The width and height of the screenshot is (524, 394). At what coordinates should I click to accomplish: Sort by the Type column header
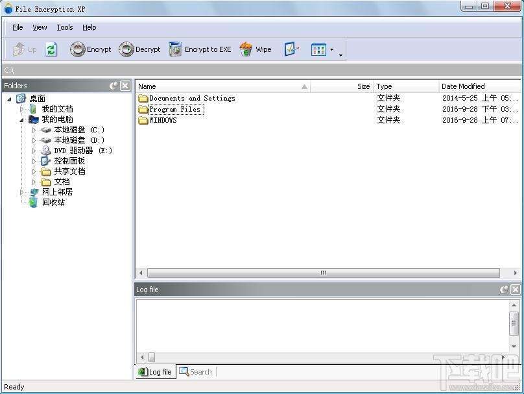pyautogui.click(x=406, y=86)
